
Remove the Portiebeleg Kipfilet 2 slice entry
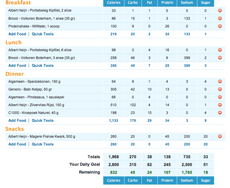point(220,11)
